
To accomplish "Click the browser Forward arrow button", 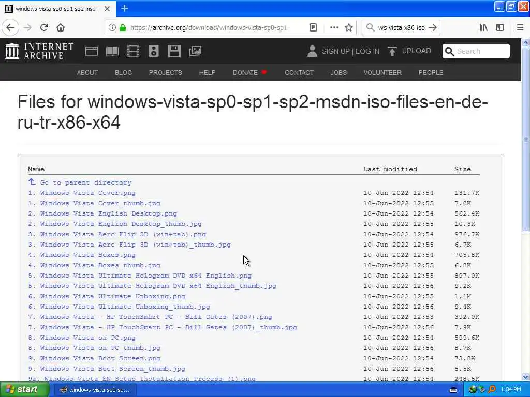I will [x=27, y=27].
